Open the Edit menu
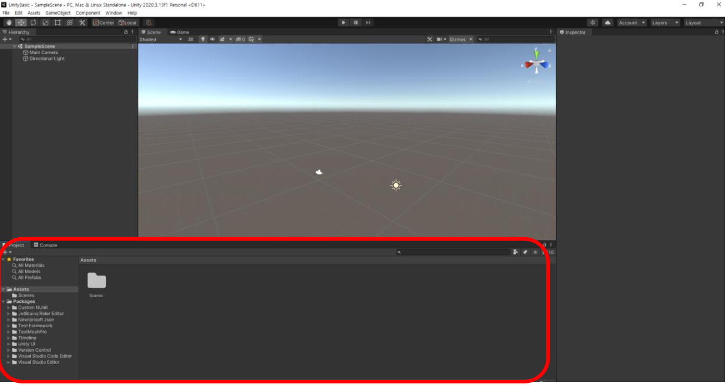Image resolution: width=726 pixels, height=385 pixels. 19,13
